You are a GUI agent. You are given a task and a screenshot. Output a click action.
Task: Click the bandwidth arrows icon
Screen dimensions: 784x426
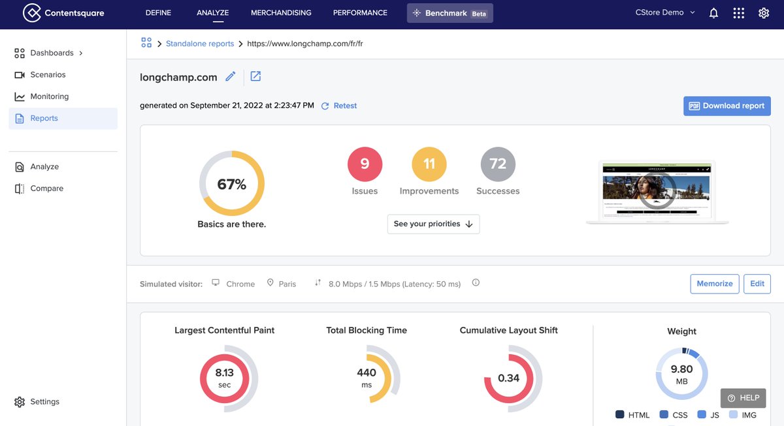[318, 283]
